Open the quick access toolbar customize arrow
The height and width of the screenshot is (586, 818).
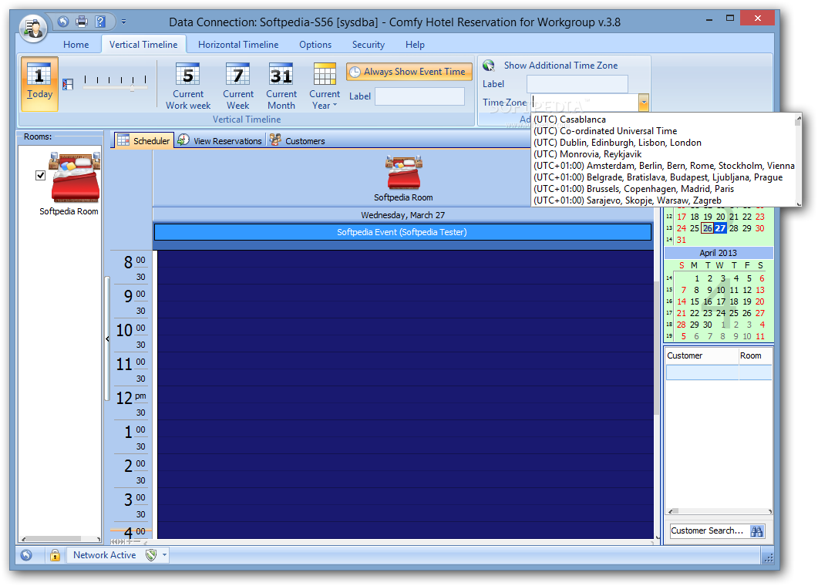point(123,22)
